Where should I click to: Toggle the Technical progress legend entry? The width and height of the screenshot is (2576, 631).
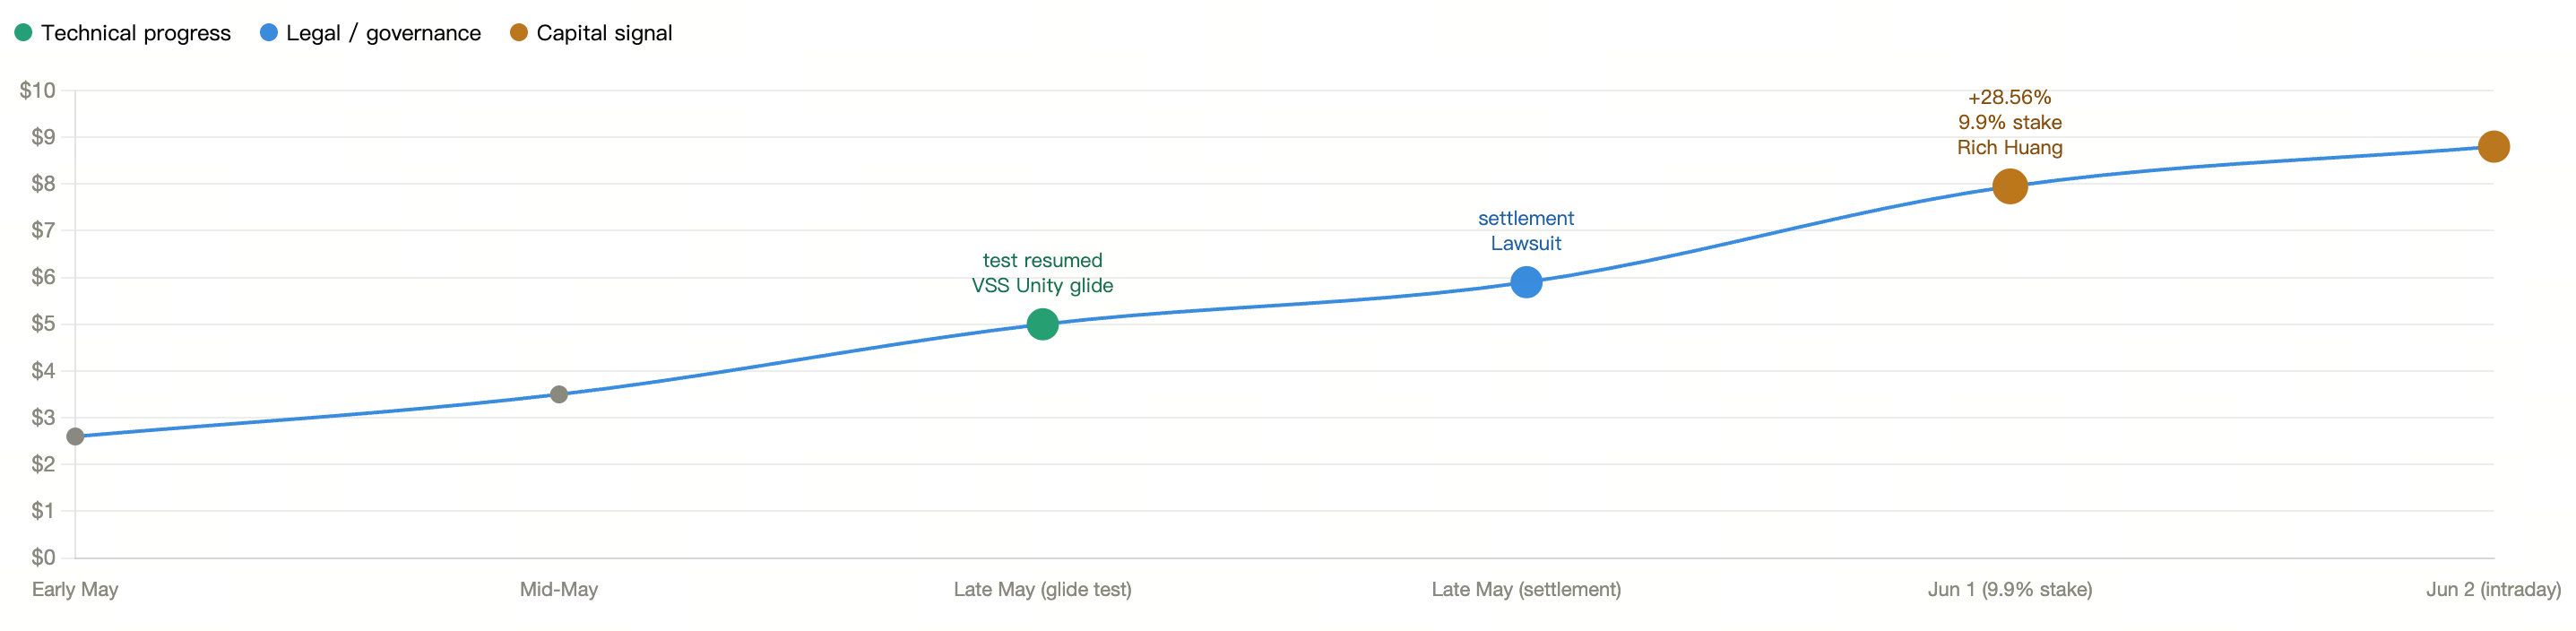click(x=122, y=33)
